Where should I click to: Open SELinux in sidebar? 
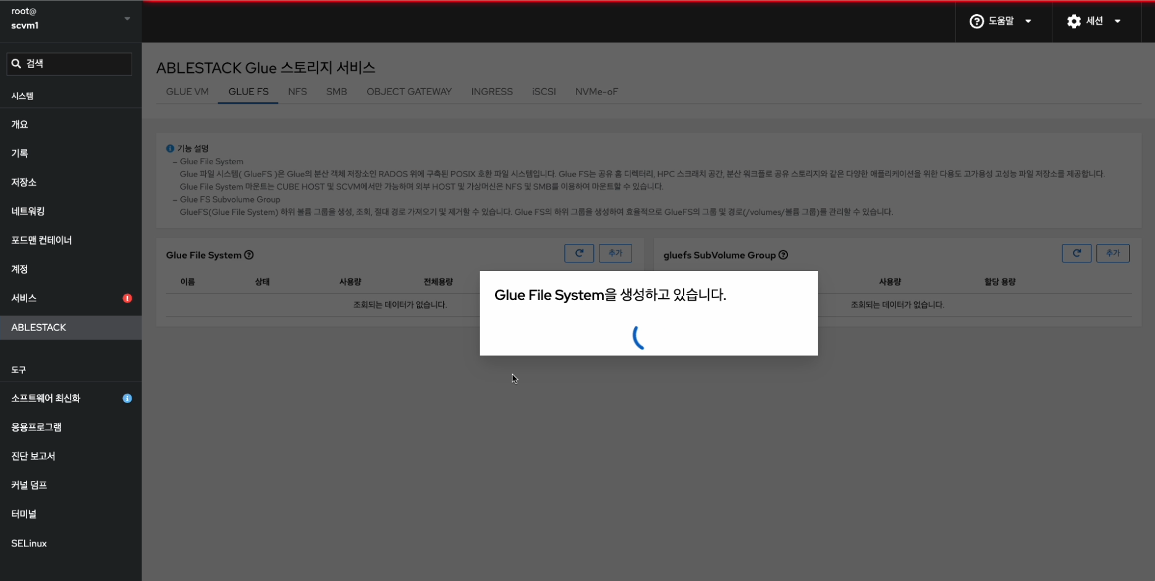(x=71, y=543)
